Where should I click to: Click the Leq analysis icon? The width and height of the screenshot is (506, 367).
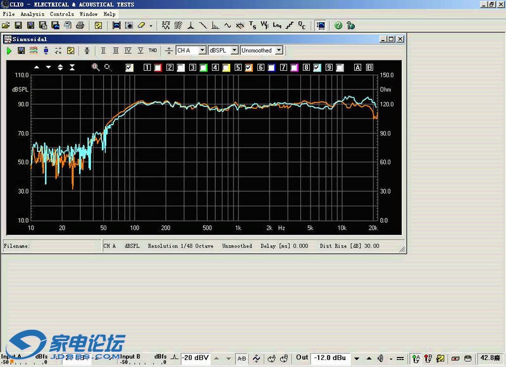(277, 26)
